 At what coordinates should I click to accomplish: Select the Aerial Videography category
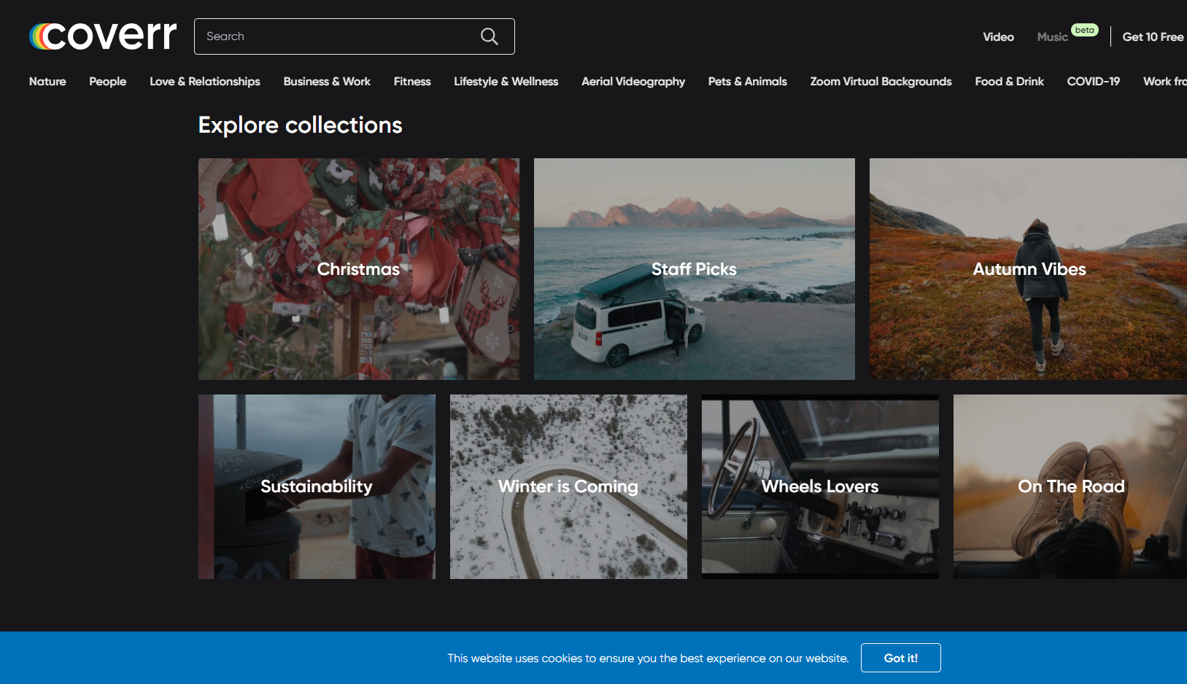[x=633, y=82]
